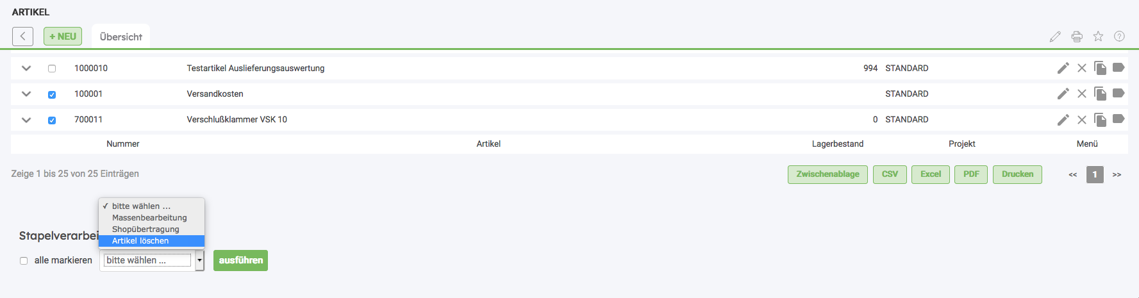Copy the Verschlußklammer VSK 10 article
Viewport: 1139px width, 298px height.
[1100, 120]
